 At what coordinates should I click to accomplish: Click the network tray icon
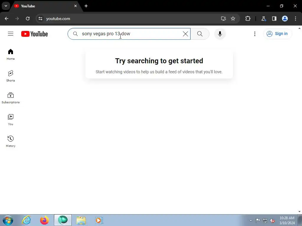coord(265,220)
